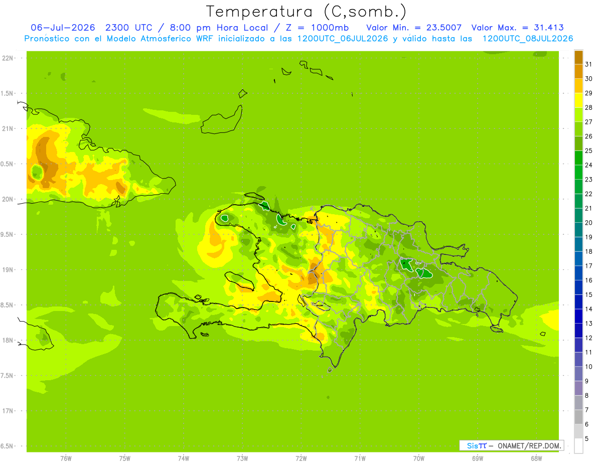Viewport: 602px width, 465px height.
Task: Click the purple legend swatch between 9 and 10
Action: (578, 374)
